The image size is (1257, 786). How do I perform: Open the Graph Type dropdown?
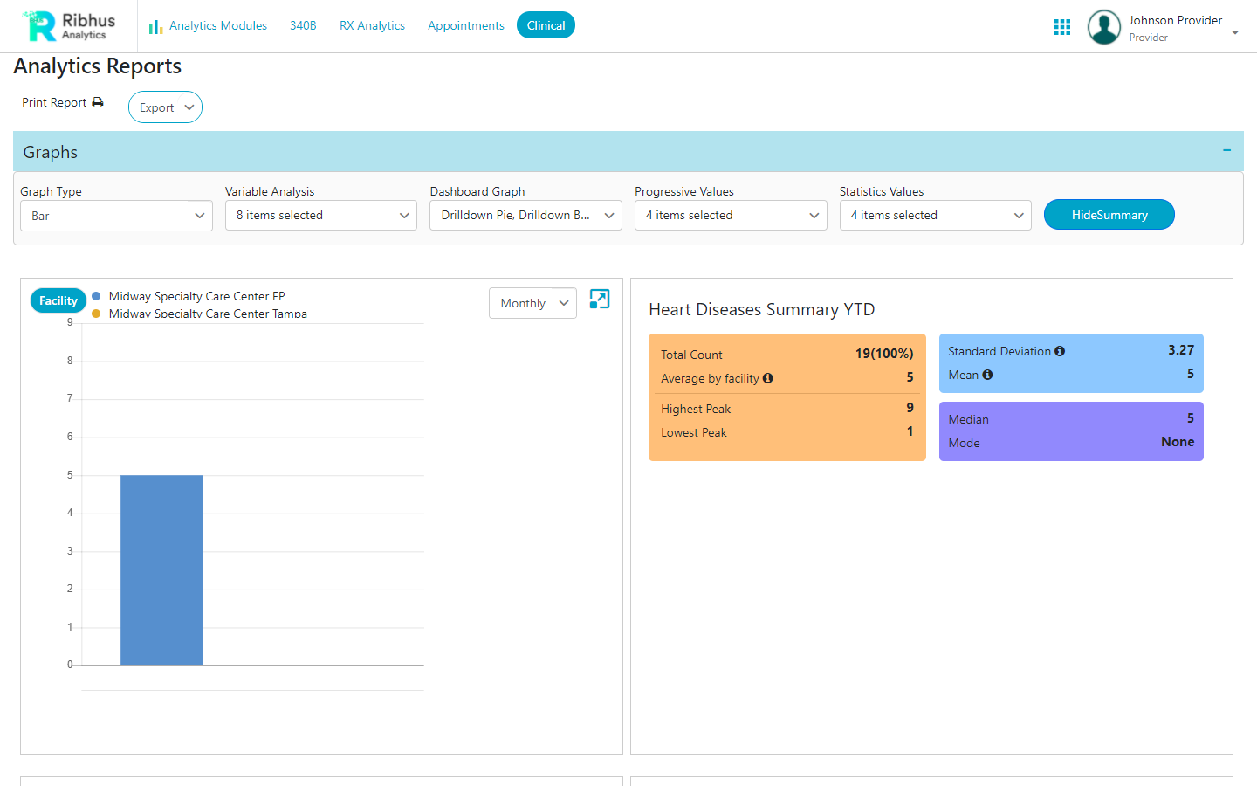point(116,215)
